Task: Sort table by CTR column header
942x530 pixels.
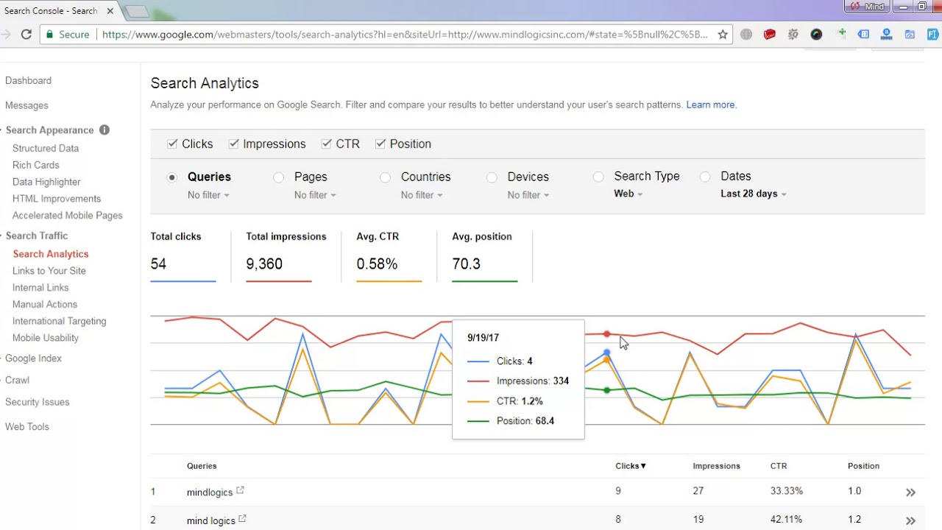Action: (x=779, y=466)
